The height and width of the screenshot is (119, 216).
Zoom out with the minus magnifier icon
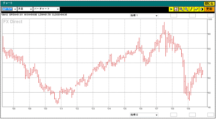pos(186,9)
